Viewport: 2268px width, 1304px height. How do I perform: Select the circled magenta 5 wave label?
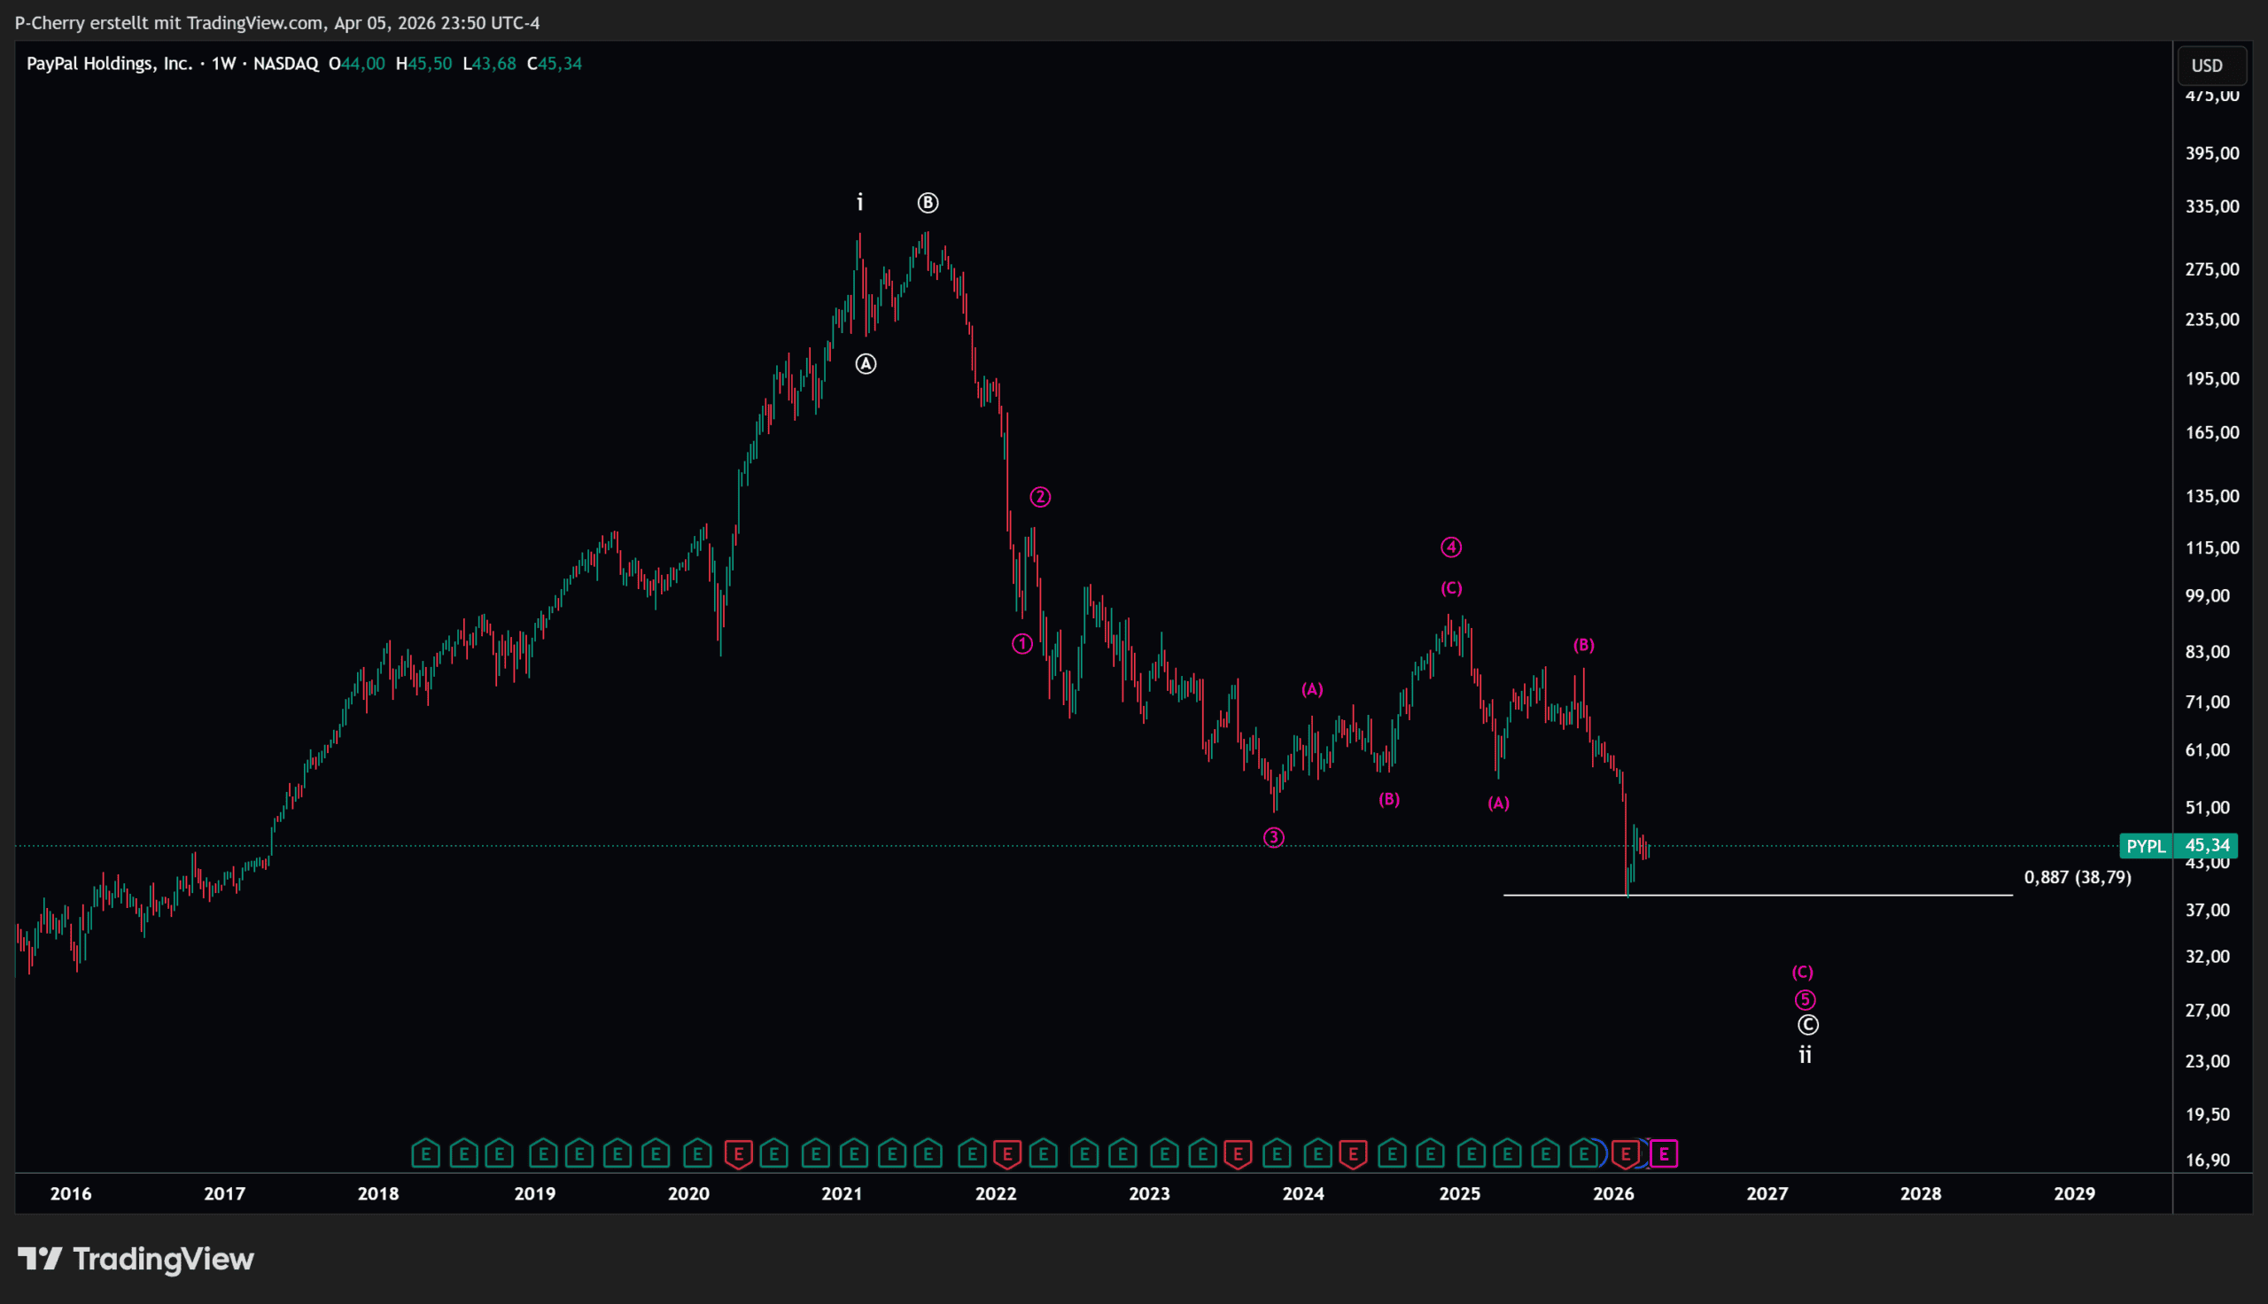point(1805,999)
